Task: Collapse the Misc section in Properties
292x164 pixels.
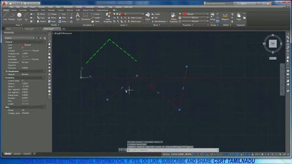Action: tap(44, 108)
